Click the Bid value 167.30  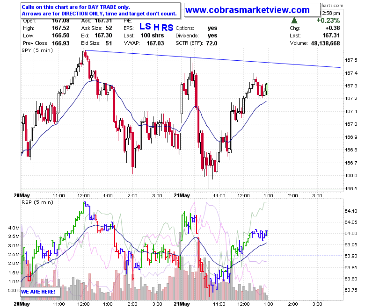coord(103,36)
